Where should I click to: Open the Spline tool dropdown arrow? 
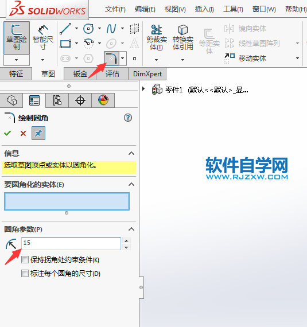pos(122,29)
